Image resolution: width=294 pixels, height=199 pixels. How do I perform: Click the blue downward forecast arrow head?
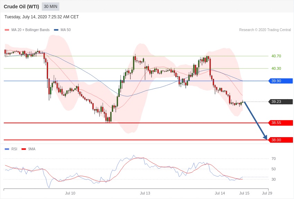[265, 138]
